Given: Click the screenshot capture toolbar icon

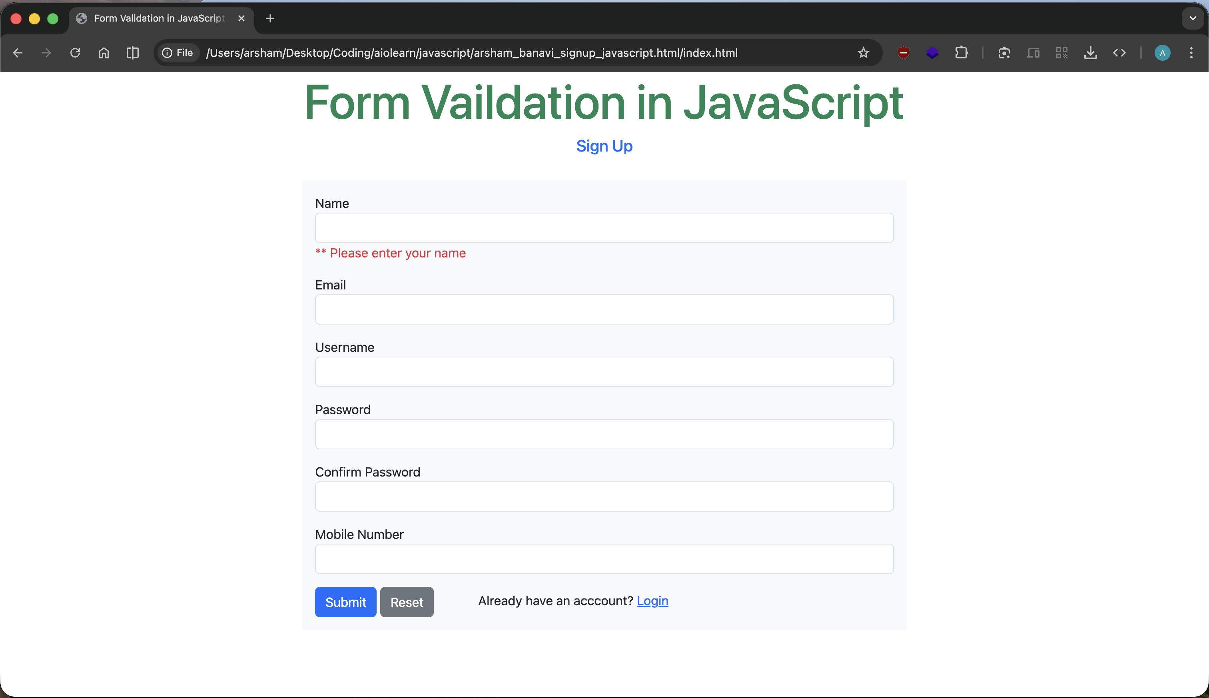Looking at the screenshot, I should (1004, 53).
